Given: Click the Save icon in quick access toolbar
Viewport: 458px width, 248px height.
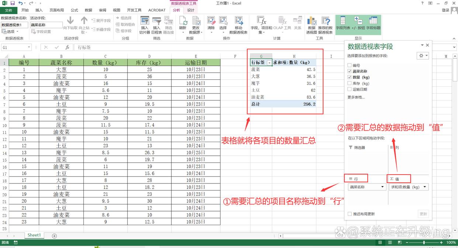Looking at the screenshot, I should (13, 3).
